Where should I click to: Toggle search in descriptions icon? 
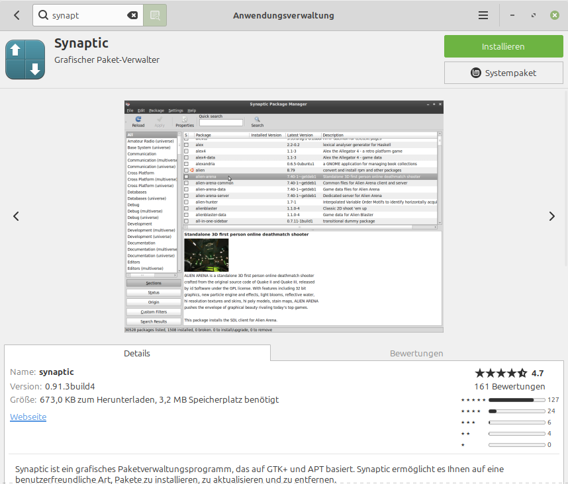pos(155,15)
